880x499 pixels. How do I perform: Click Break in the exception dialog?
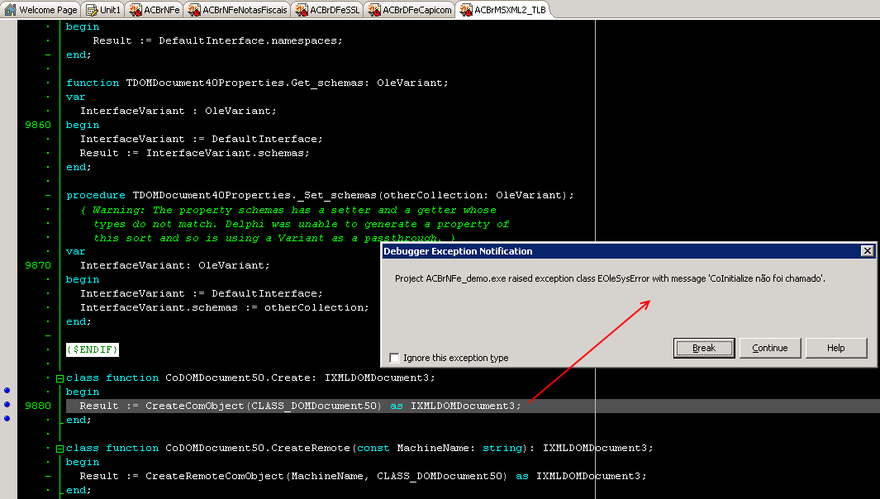point(704,348)
